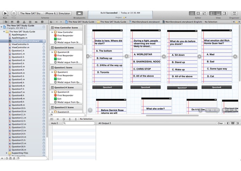Toggle the Debug area view button
The height and width of the screenshot is (171, 241).
218,13
